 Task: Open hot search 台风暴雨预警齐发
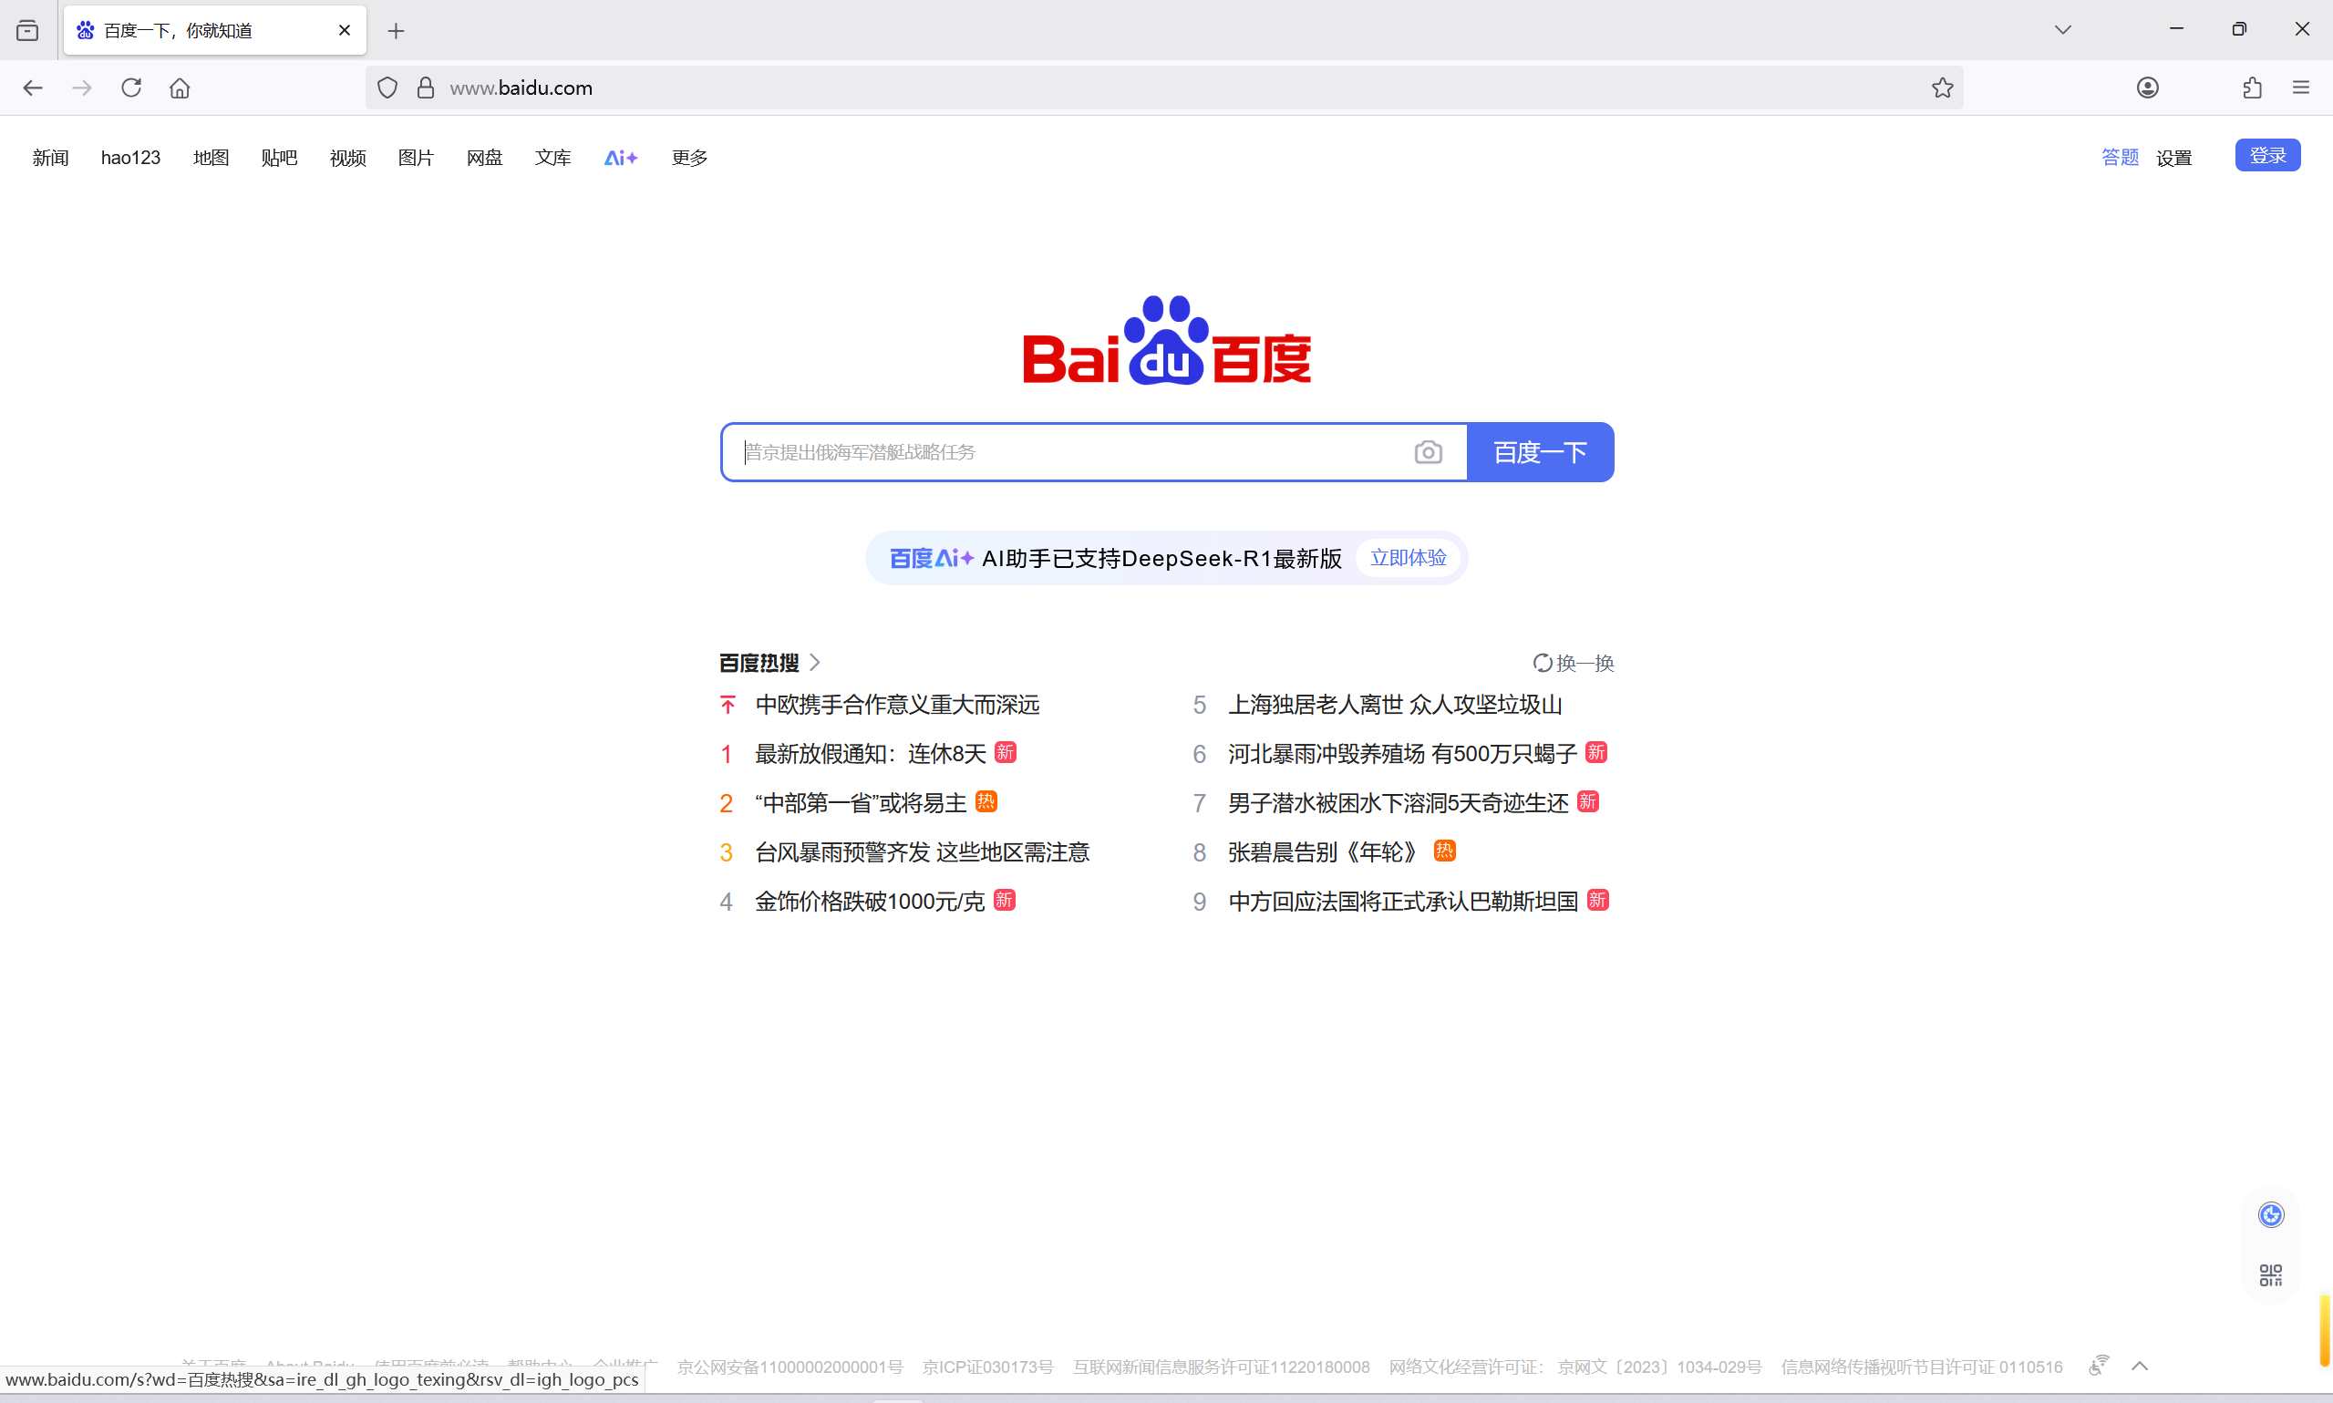pyautogui.click(x=922, y=851)
